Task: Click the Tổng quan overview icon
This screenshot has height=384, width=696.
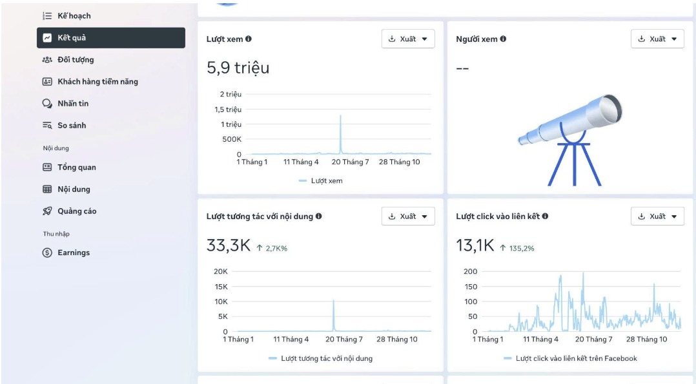Action: (x=47, y=168)
